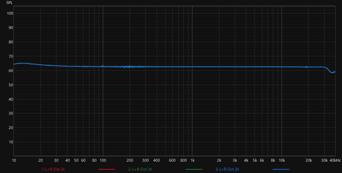
Task: Click the 10 Hz frequency axis label
Action: pos(14,160)
